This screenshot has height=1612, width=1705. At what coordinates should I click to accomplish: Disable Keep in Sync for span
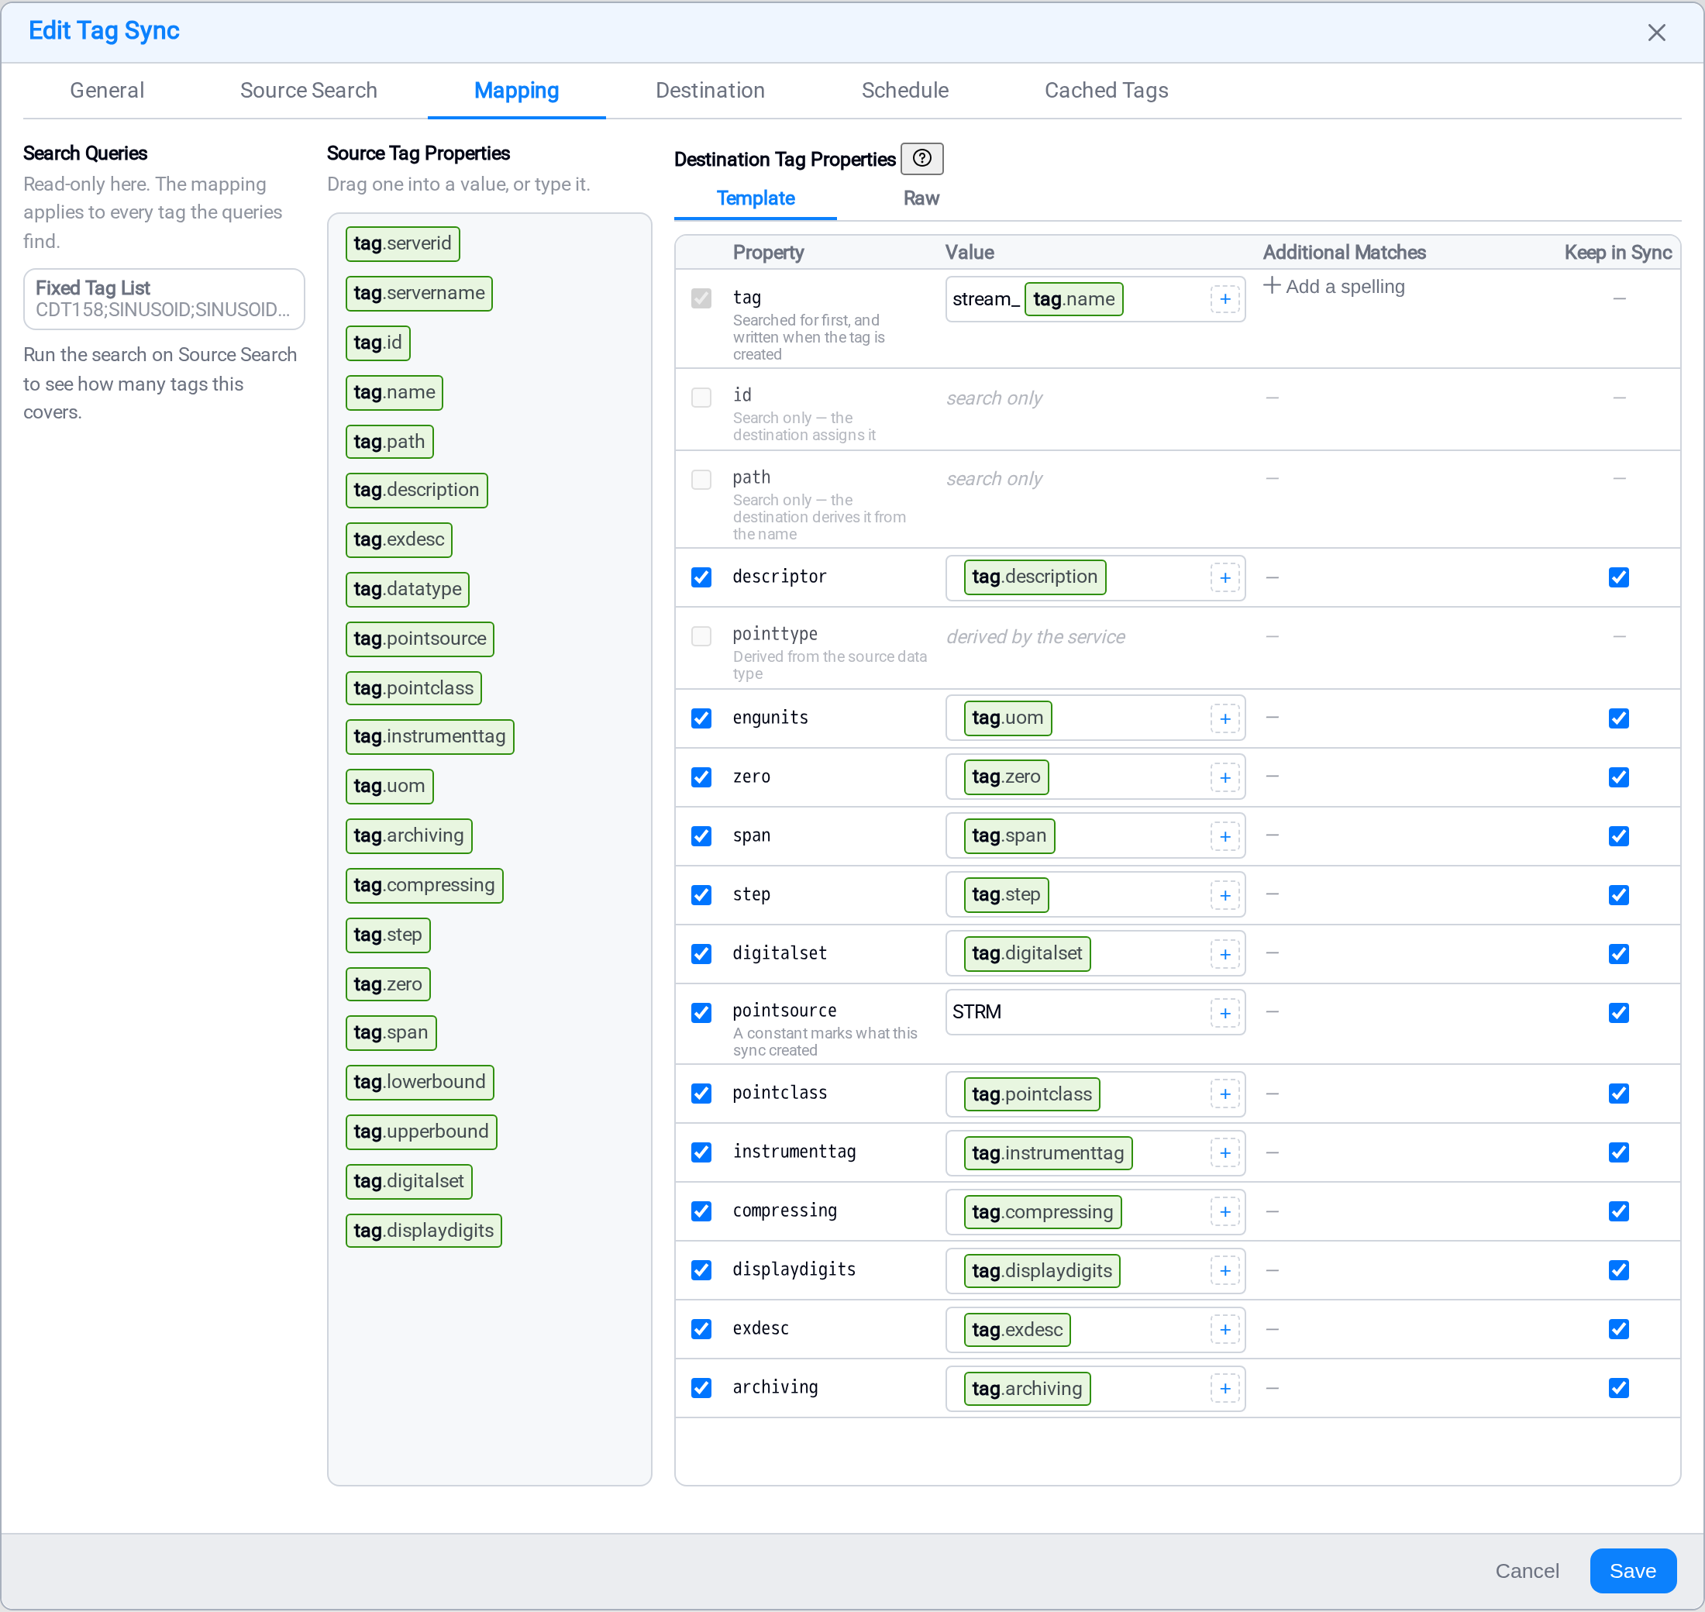[x=1618, y=836]
